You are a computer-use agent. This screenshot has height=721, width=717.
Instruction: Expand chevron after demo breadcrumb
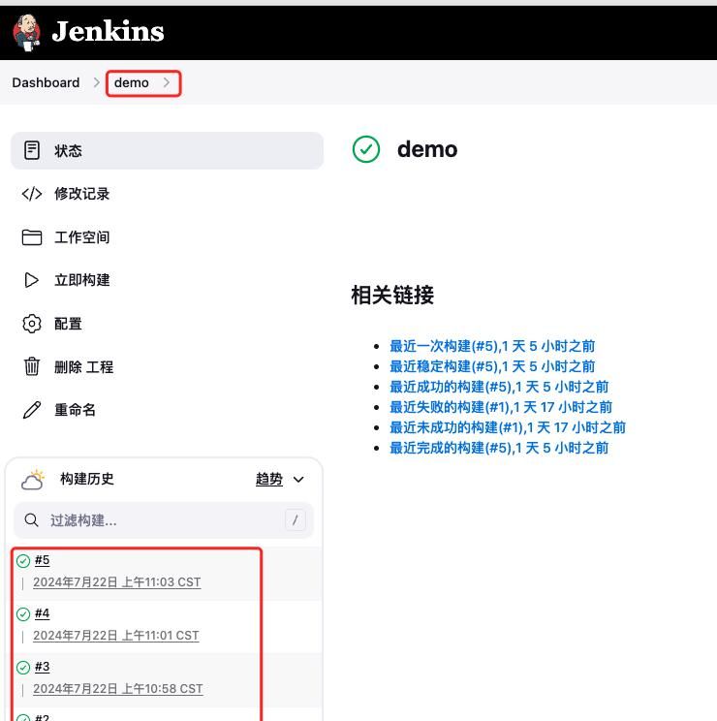pos(167,82)
